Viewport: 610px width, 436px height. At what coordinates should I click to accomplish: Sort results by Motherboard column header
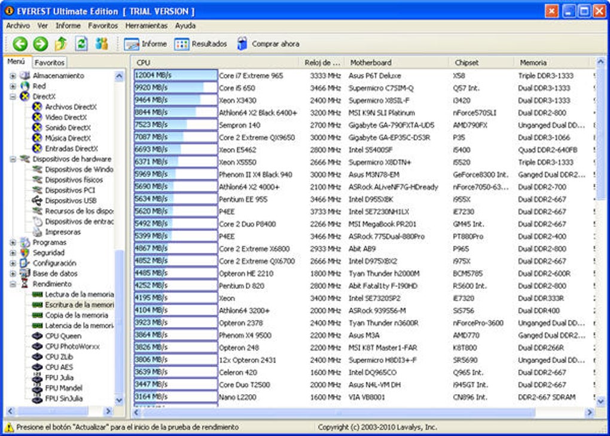coord(371,62)
